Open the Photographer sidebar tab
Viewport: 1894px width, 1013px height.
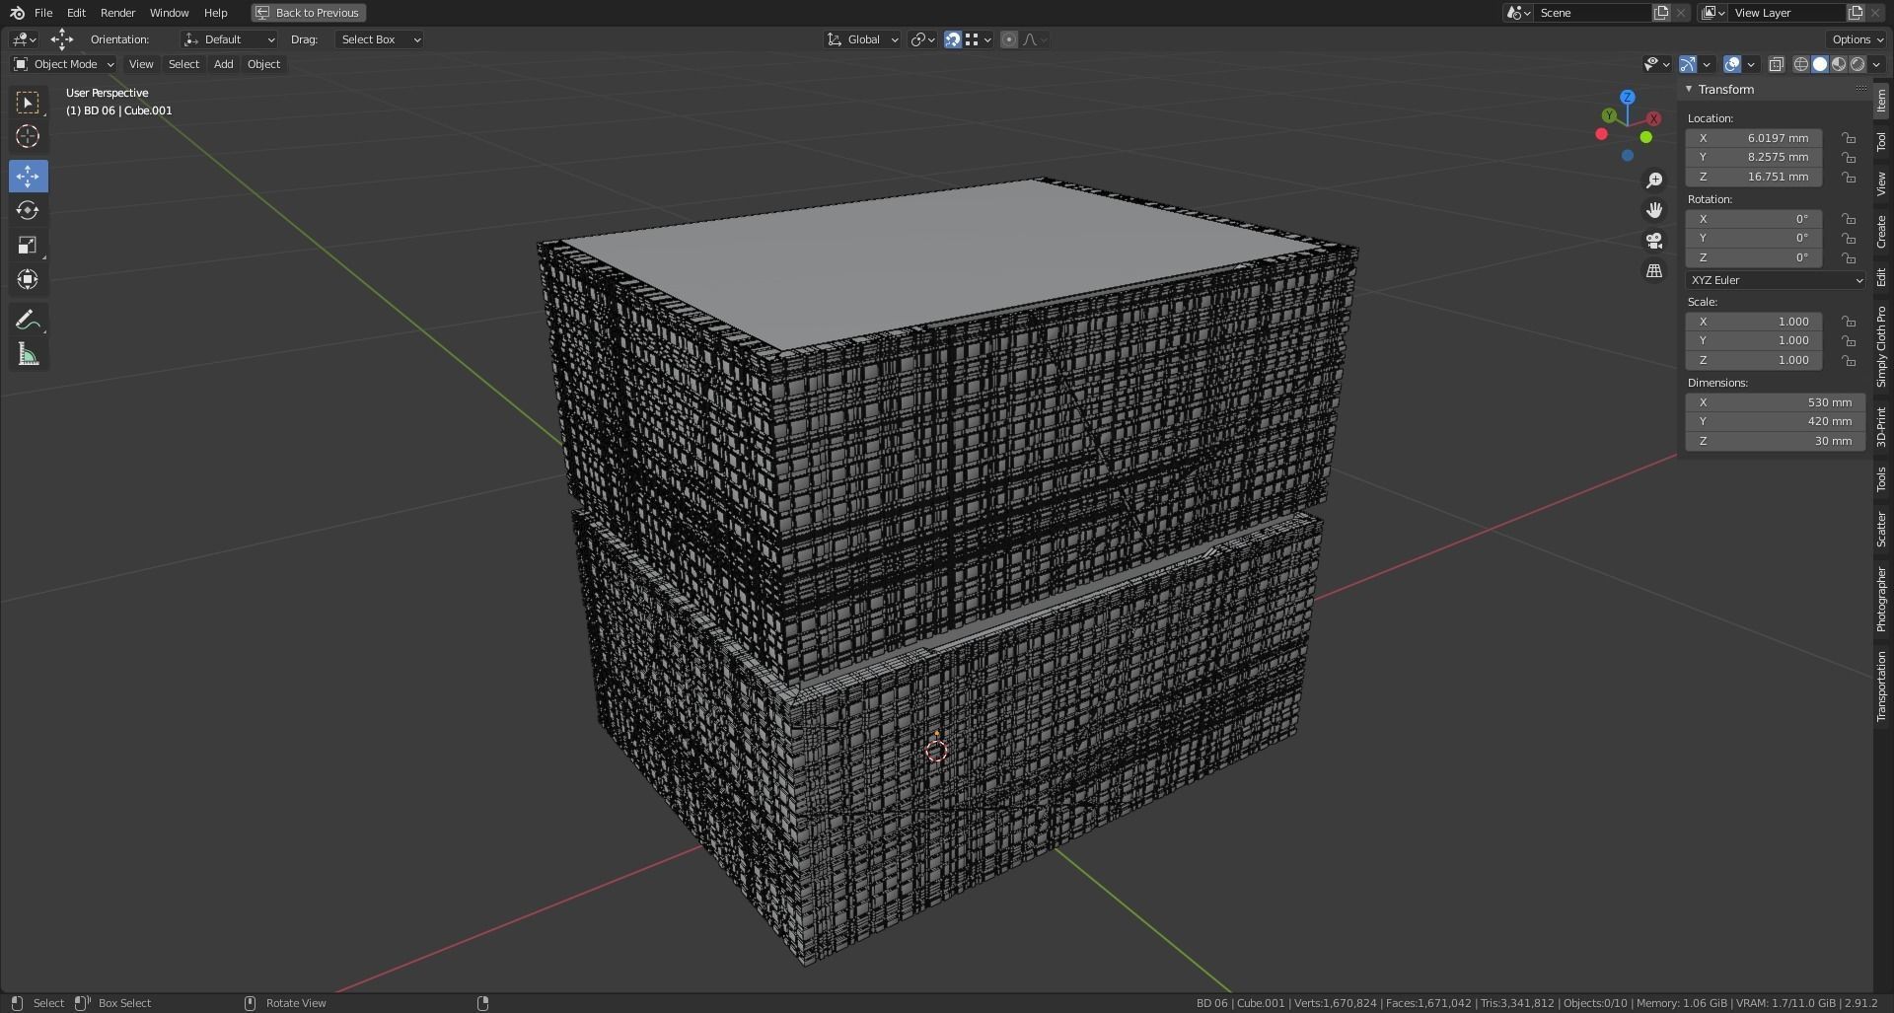tap(1881, 599)
